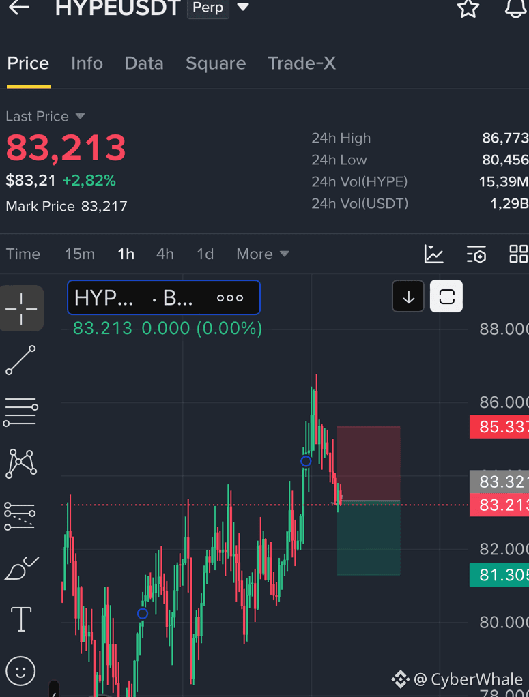The height and width of the screenshot is (697, 529).
Task: Select the 4h chart interval
Action: tap(165, 254)
